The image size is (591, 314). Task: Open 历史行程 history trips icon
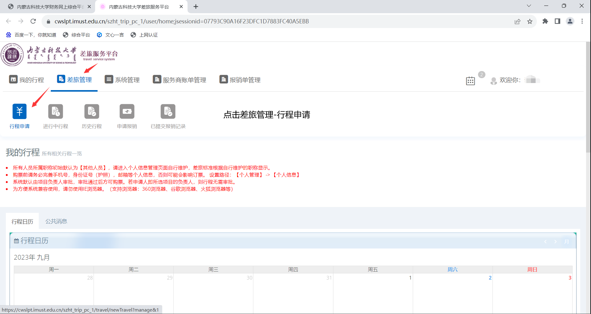[x=92, y=111]
